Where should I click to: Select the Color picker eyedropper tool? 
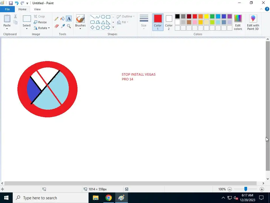[x=63, y=26]
